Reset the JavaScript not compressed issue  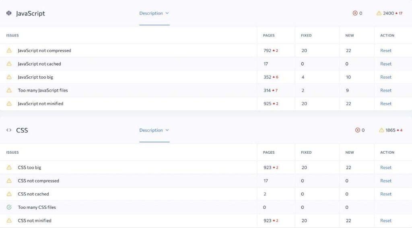pyautogui.click(x=385, y=51)
